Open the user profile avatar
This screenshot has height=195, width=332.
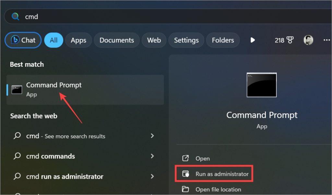click(308, 40)
